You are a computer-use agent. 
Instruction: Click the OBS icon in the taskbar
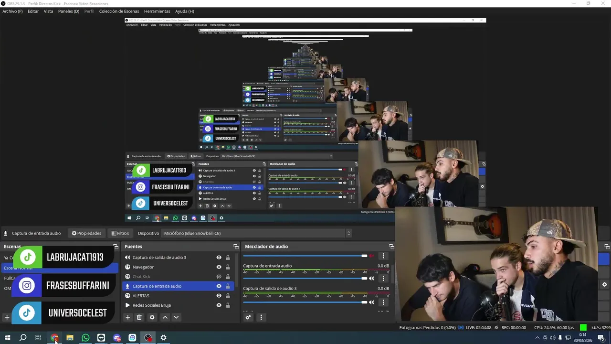coord(148,338)
